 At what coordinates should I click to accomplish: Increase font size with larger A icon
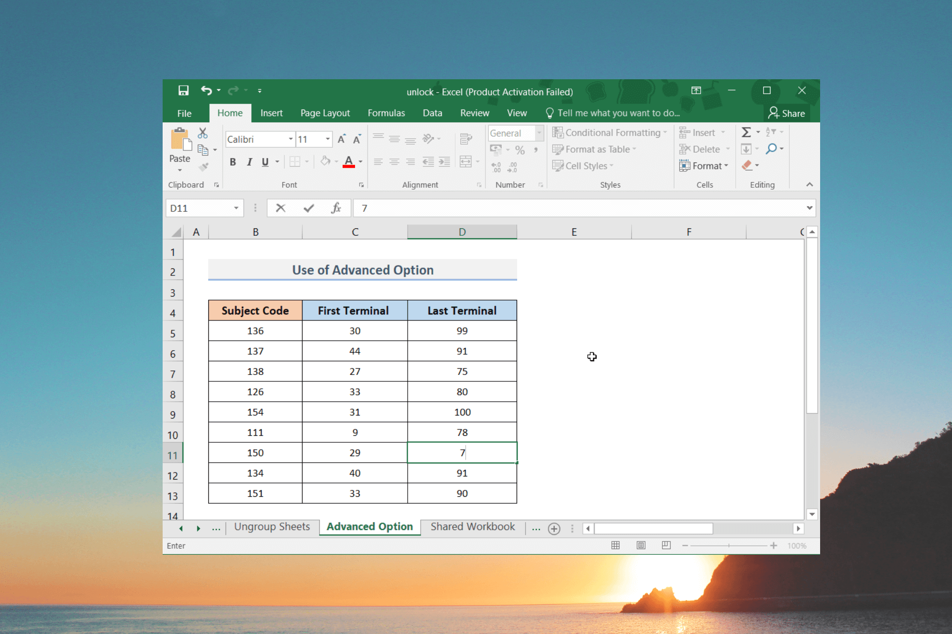click(x=341, y=139)
